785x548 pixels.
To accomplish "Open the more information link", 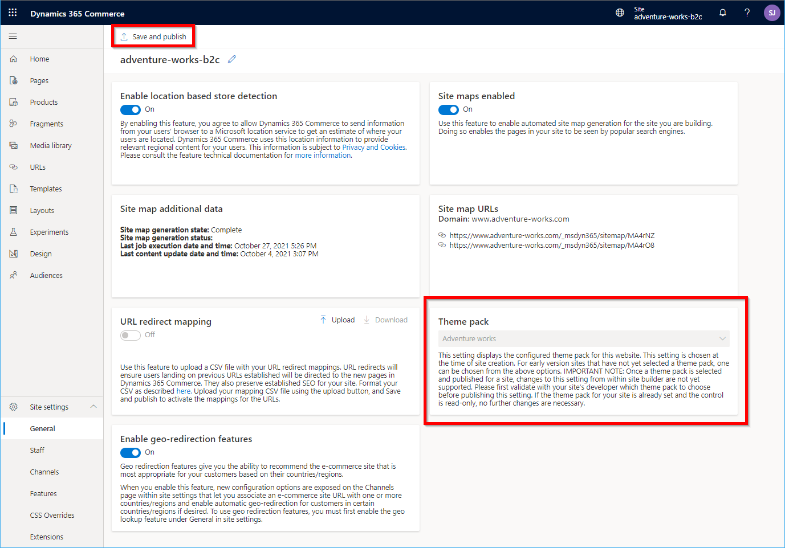I will click(x=323, y=156).
